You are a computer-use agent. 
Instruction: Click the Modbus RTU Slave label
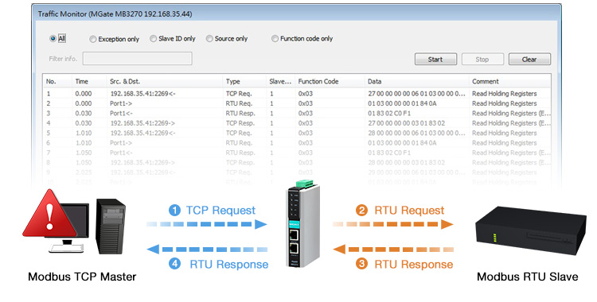tap(527, 277)
